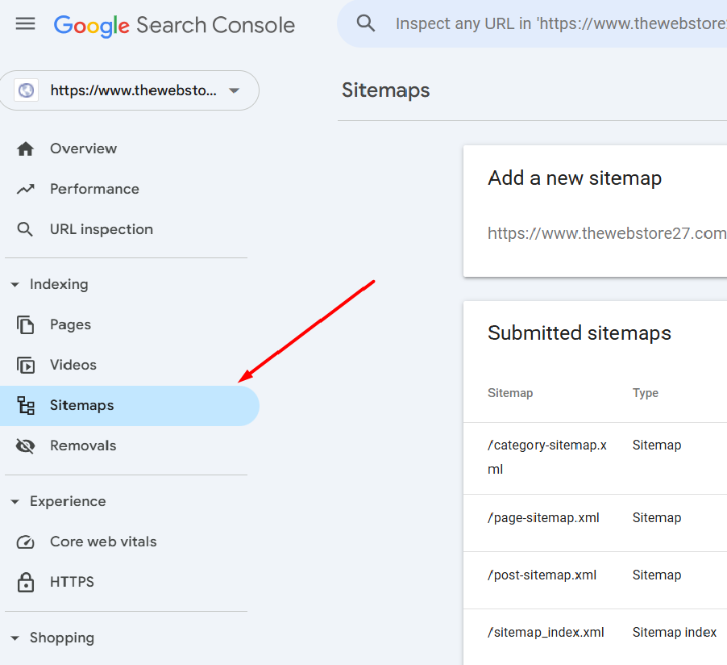Click the URL inspection magnifier icon
This screenshot has width=727, height=665.
click(25, 229)
